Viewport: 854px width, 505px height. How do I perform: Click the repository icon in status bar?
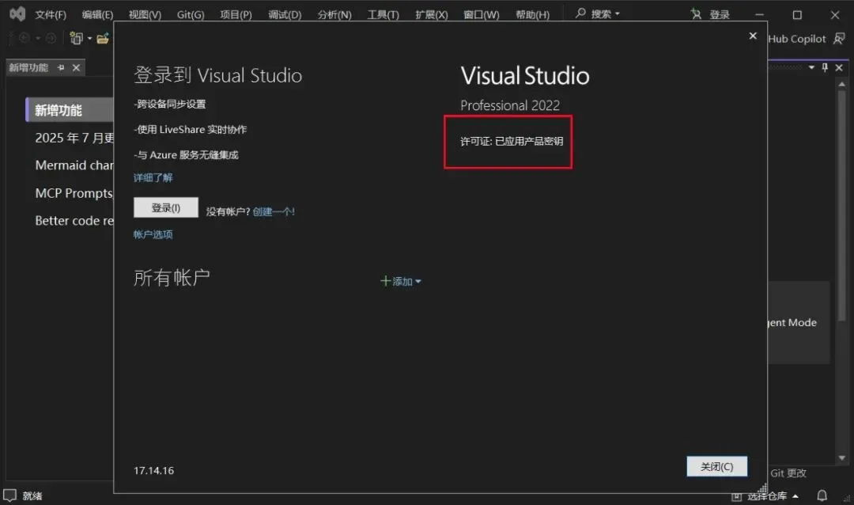(736, 496)
